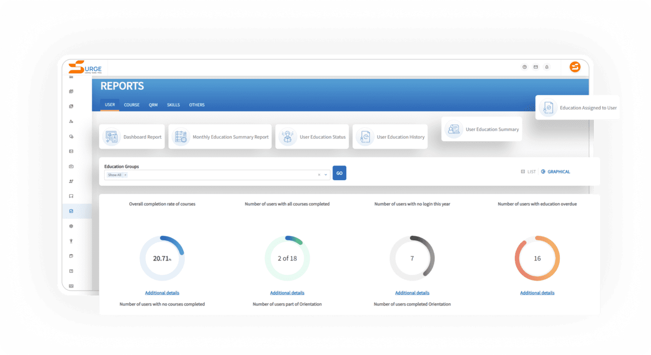The height and width of the screenshot is (355, 651).
Task: Click the GO button
Action: point(339,173)
